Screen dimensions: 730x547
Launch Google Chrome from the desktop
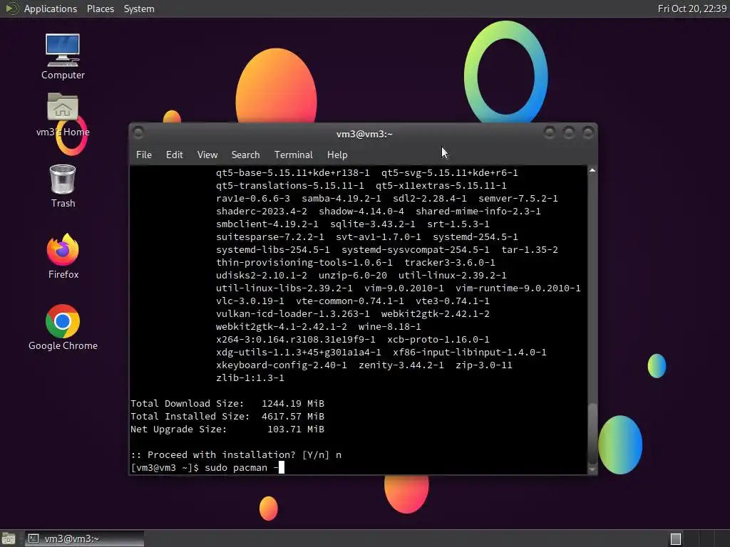pos(63,328)
